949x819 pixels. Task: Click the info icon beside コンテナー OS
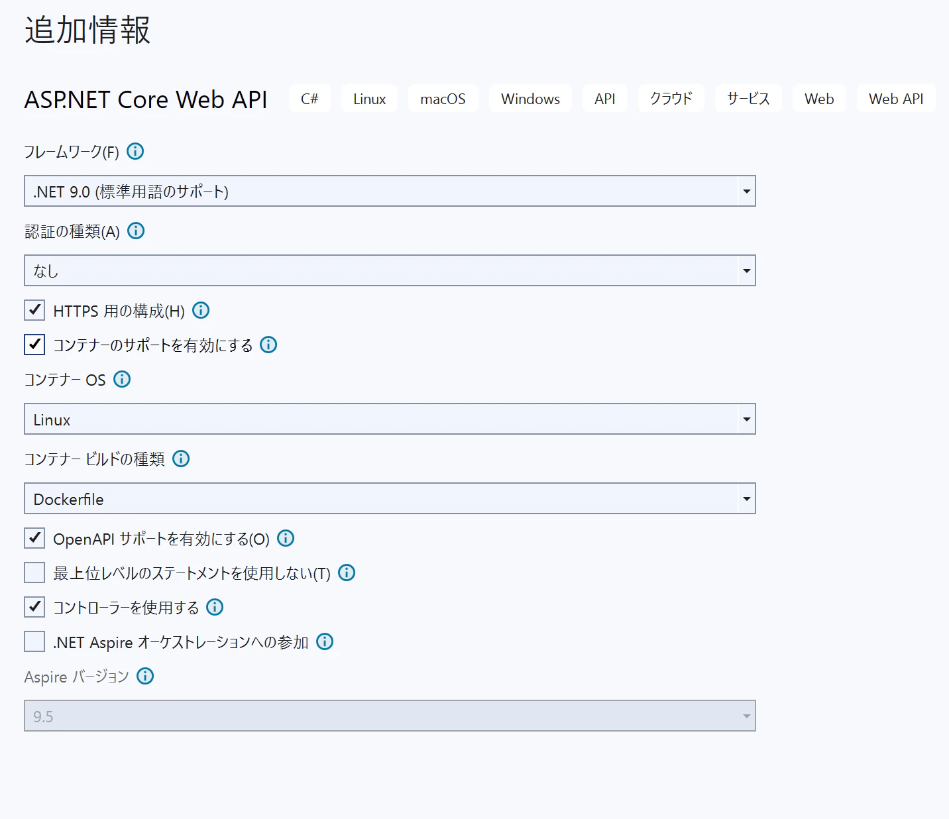pos(122,379)
